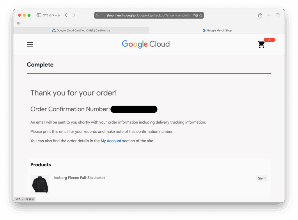This screenshot has height=220, width=298.
Task: Open a new tab with plus icon
Action: click(269, 15)
